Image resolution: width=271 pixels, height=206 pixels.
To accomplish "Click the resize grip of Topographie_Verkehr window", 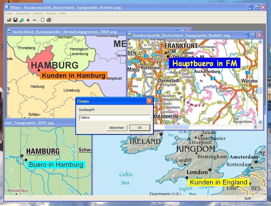I will [x=261, y=127].
